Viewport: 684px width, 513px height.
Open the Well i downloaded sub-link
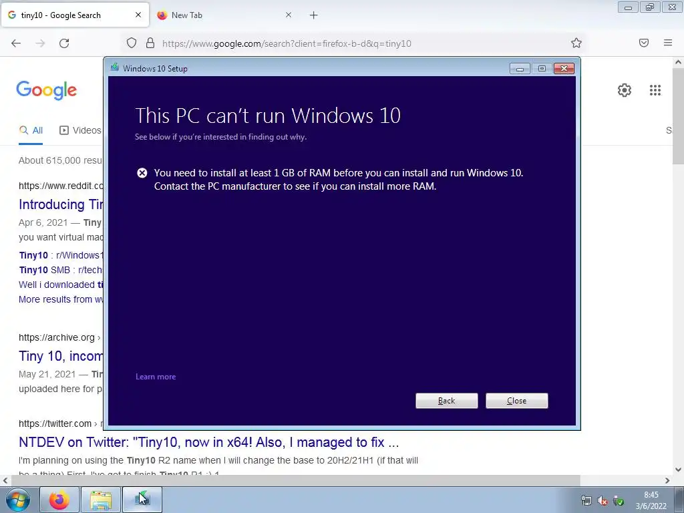tap(61, 285)
